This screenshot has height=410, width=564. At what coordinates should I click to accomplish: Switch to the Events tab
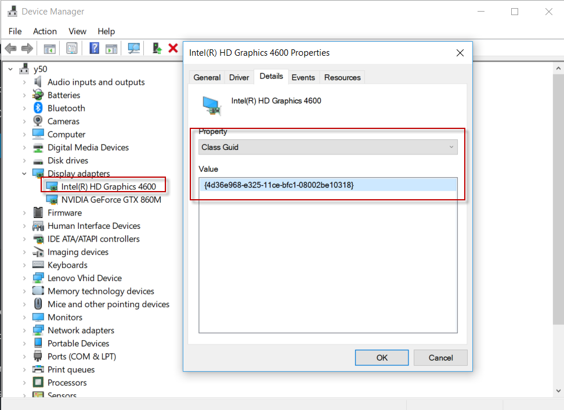[x=303, y=77]
